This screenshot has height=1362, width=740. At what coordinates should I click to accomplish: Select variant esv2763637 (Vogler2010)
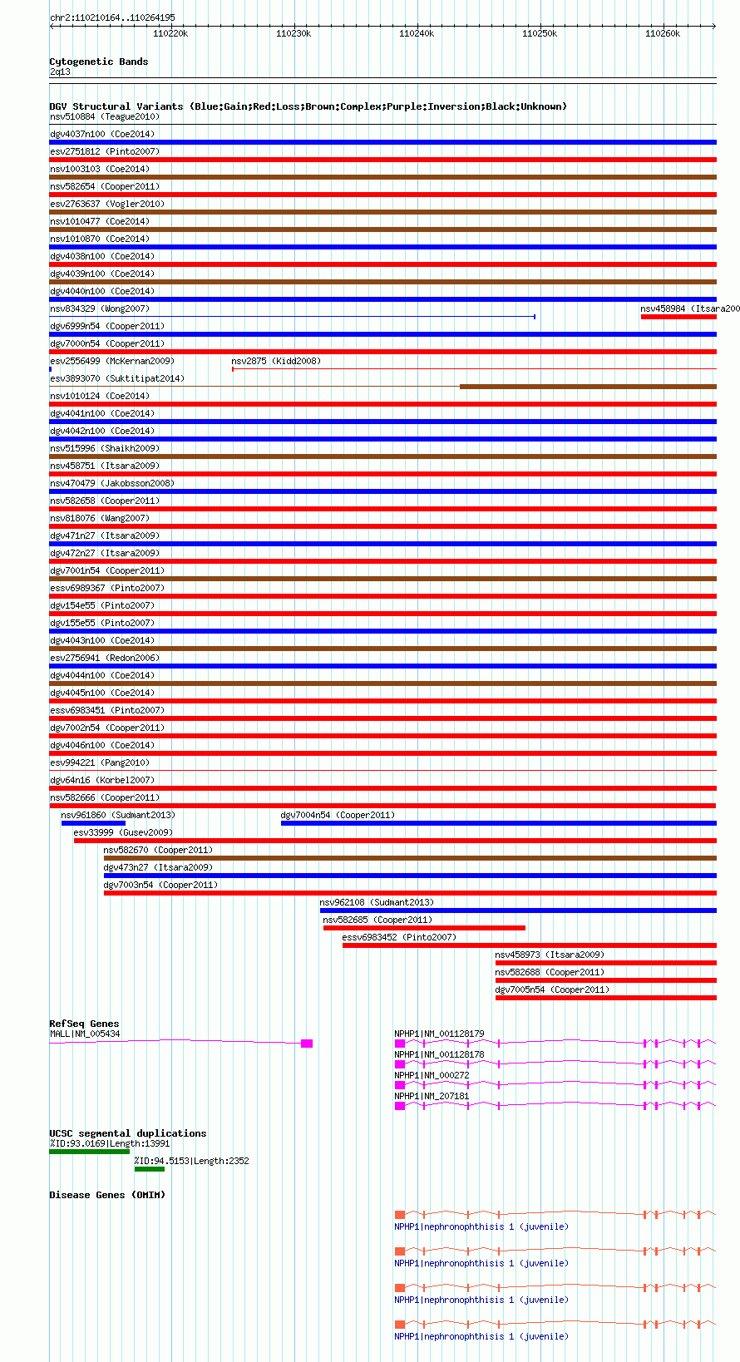click(107, 204)
